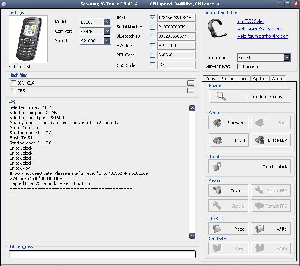Click the Custom repair tool icon
300x266 pixels.
(x=217, y=190)
